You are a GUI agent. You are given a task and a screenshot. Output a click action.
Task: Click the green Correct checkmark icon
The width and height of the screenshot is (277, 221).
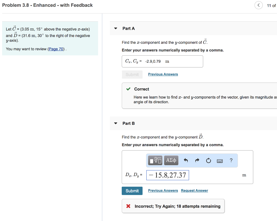[128, 89]
